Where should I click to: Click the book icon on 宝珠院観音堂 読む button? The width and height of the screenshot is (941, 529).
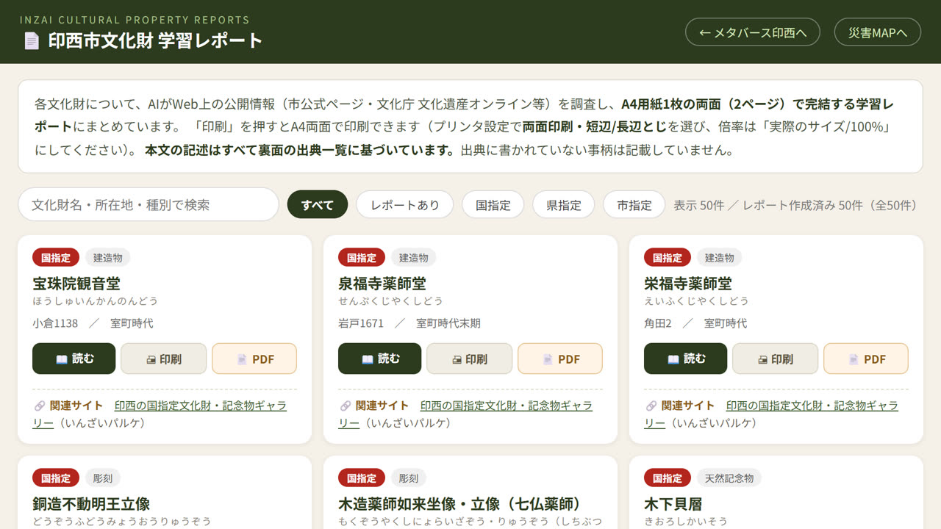tap(62, 359)
